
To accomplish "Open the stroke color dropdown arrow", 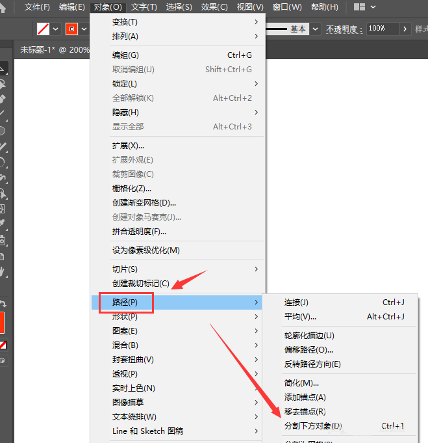I will pos(84,29).
